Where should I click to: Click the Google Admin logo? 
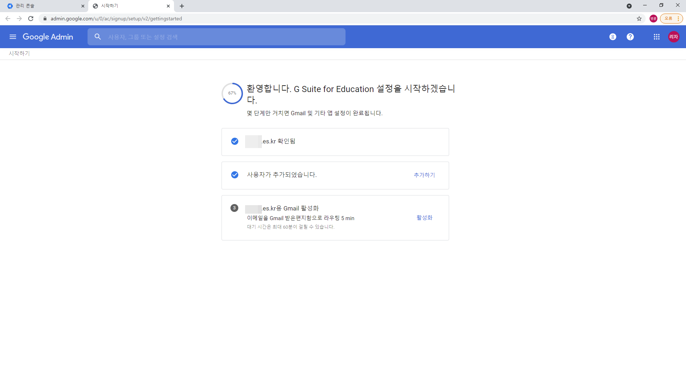[x=48, y=37]
